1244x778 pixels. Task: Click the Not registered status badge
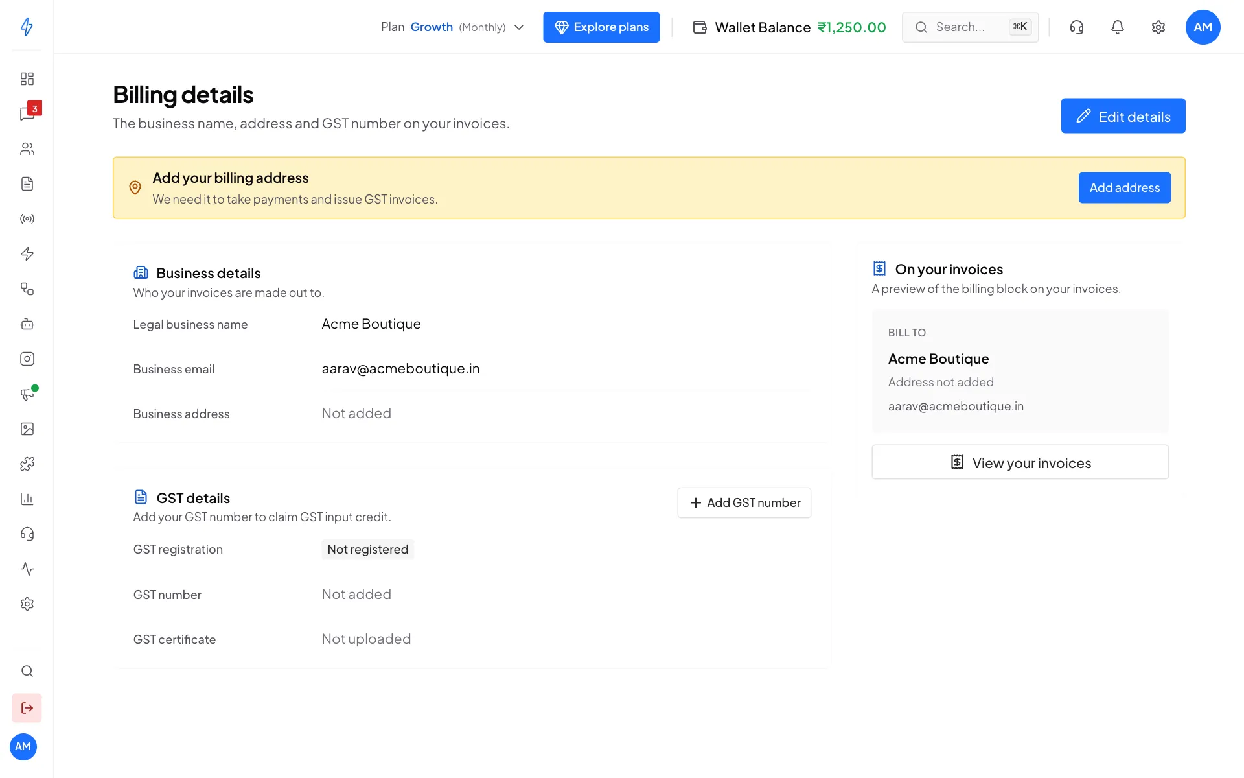(x=367, y=549)
